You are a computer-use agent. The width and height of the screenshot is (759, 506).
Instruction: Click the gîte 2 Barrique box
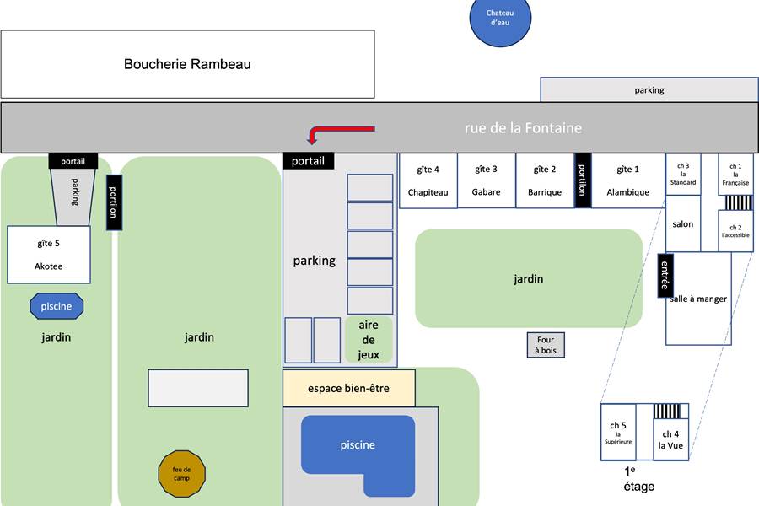pos(545,180)
